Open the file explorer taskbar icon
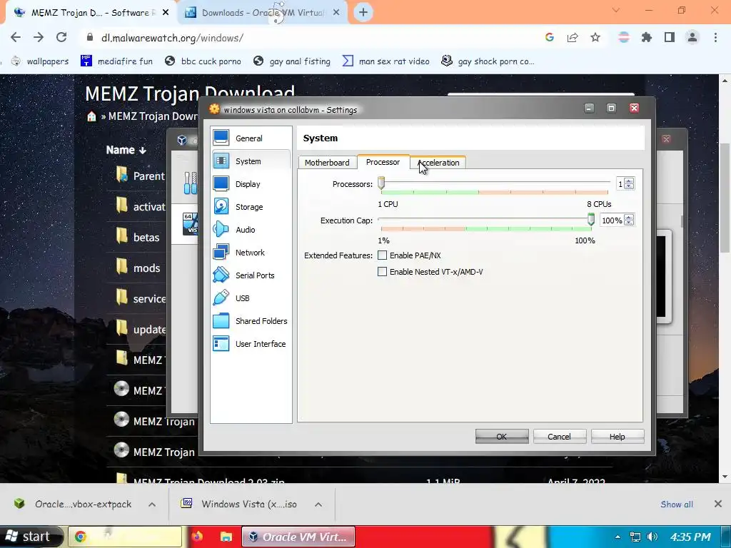This screenshot has height=548, width=731. click(x=226, y=537)
